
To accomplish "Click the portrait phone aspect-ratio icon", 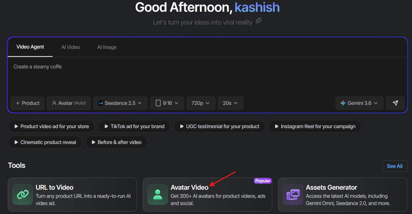I will click(x=158, y=103).
